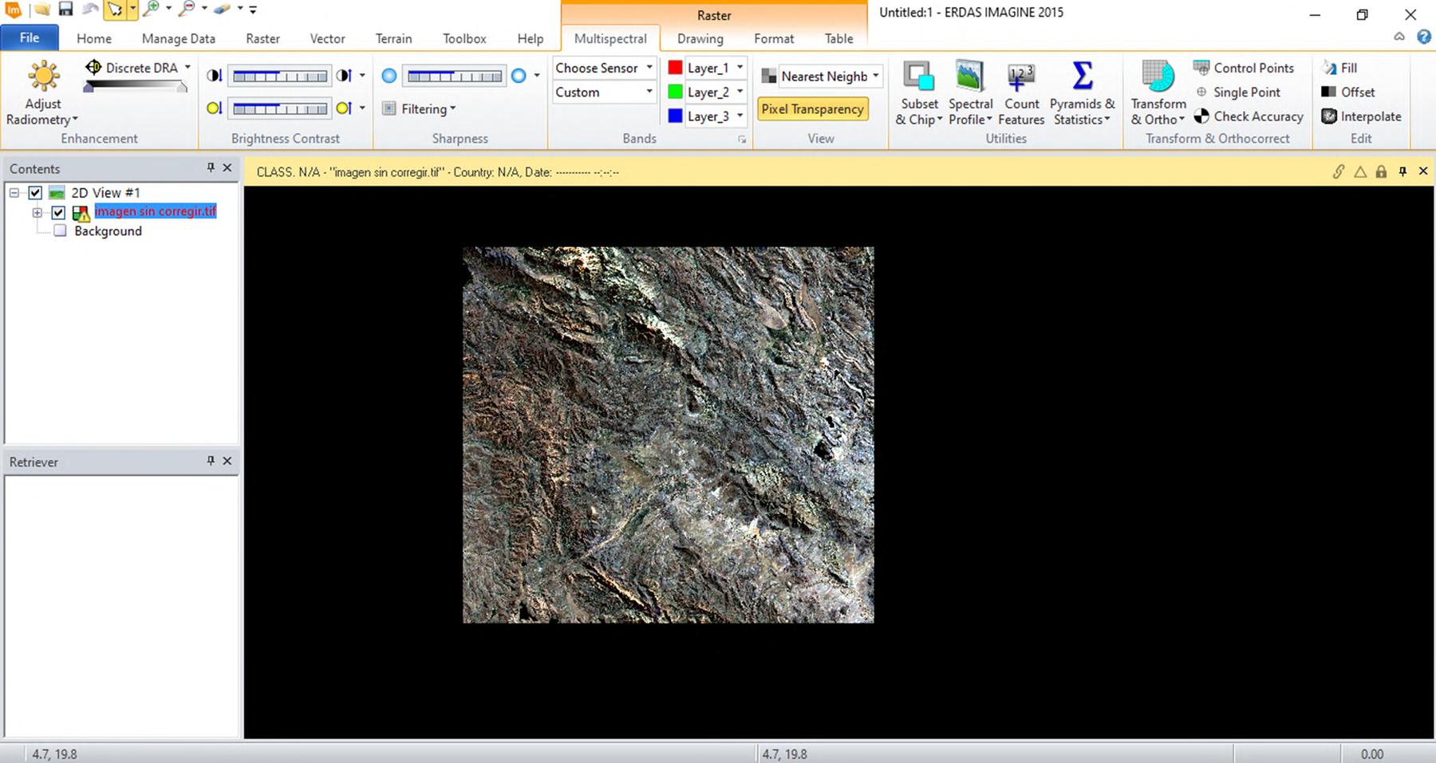
Task: Switch to the Home tab
Action: point(94,38)
